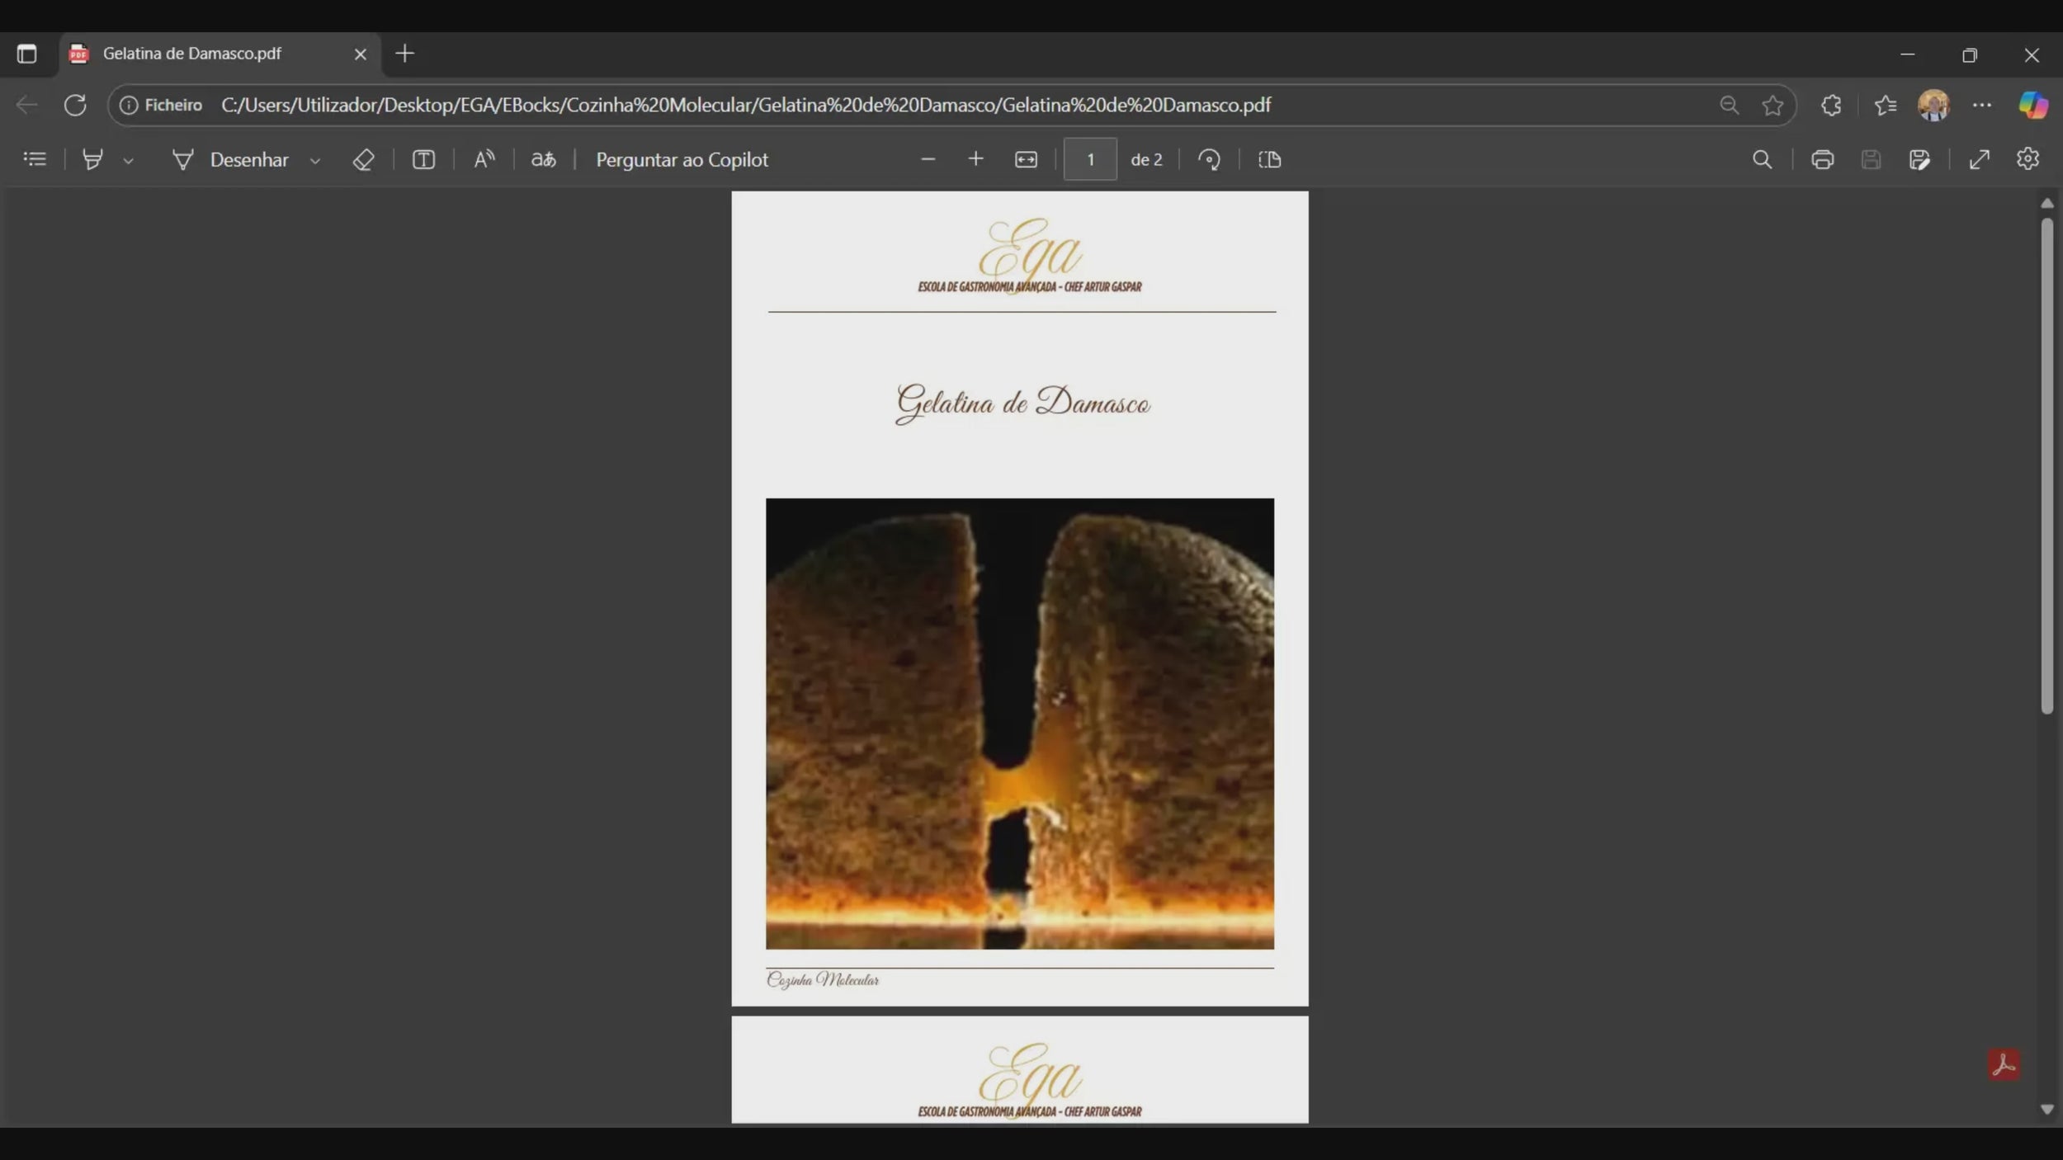Viewport: 2063px width, 1160px height.
Task: Expand the Desenhar options dropdown
Action: (314, 161)
